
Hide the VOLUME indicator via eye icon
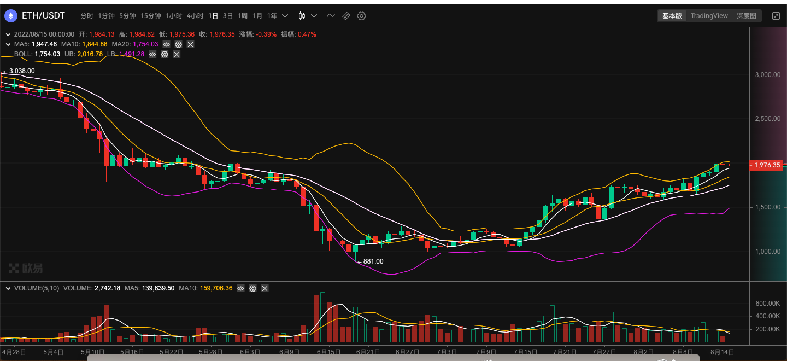(x=240, y=288)
